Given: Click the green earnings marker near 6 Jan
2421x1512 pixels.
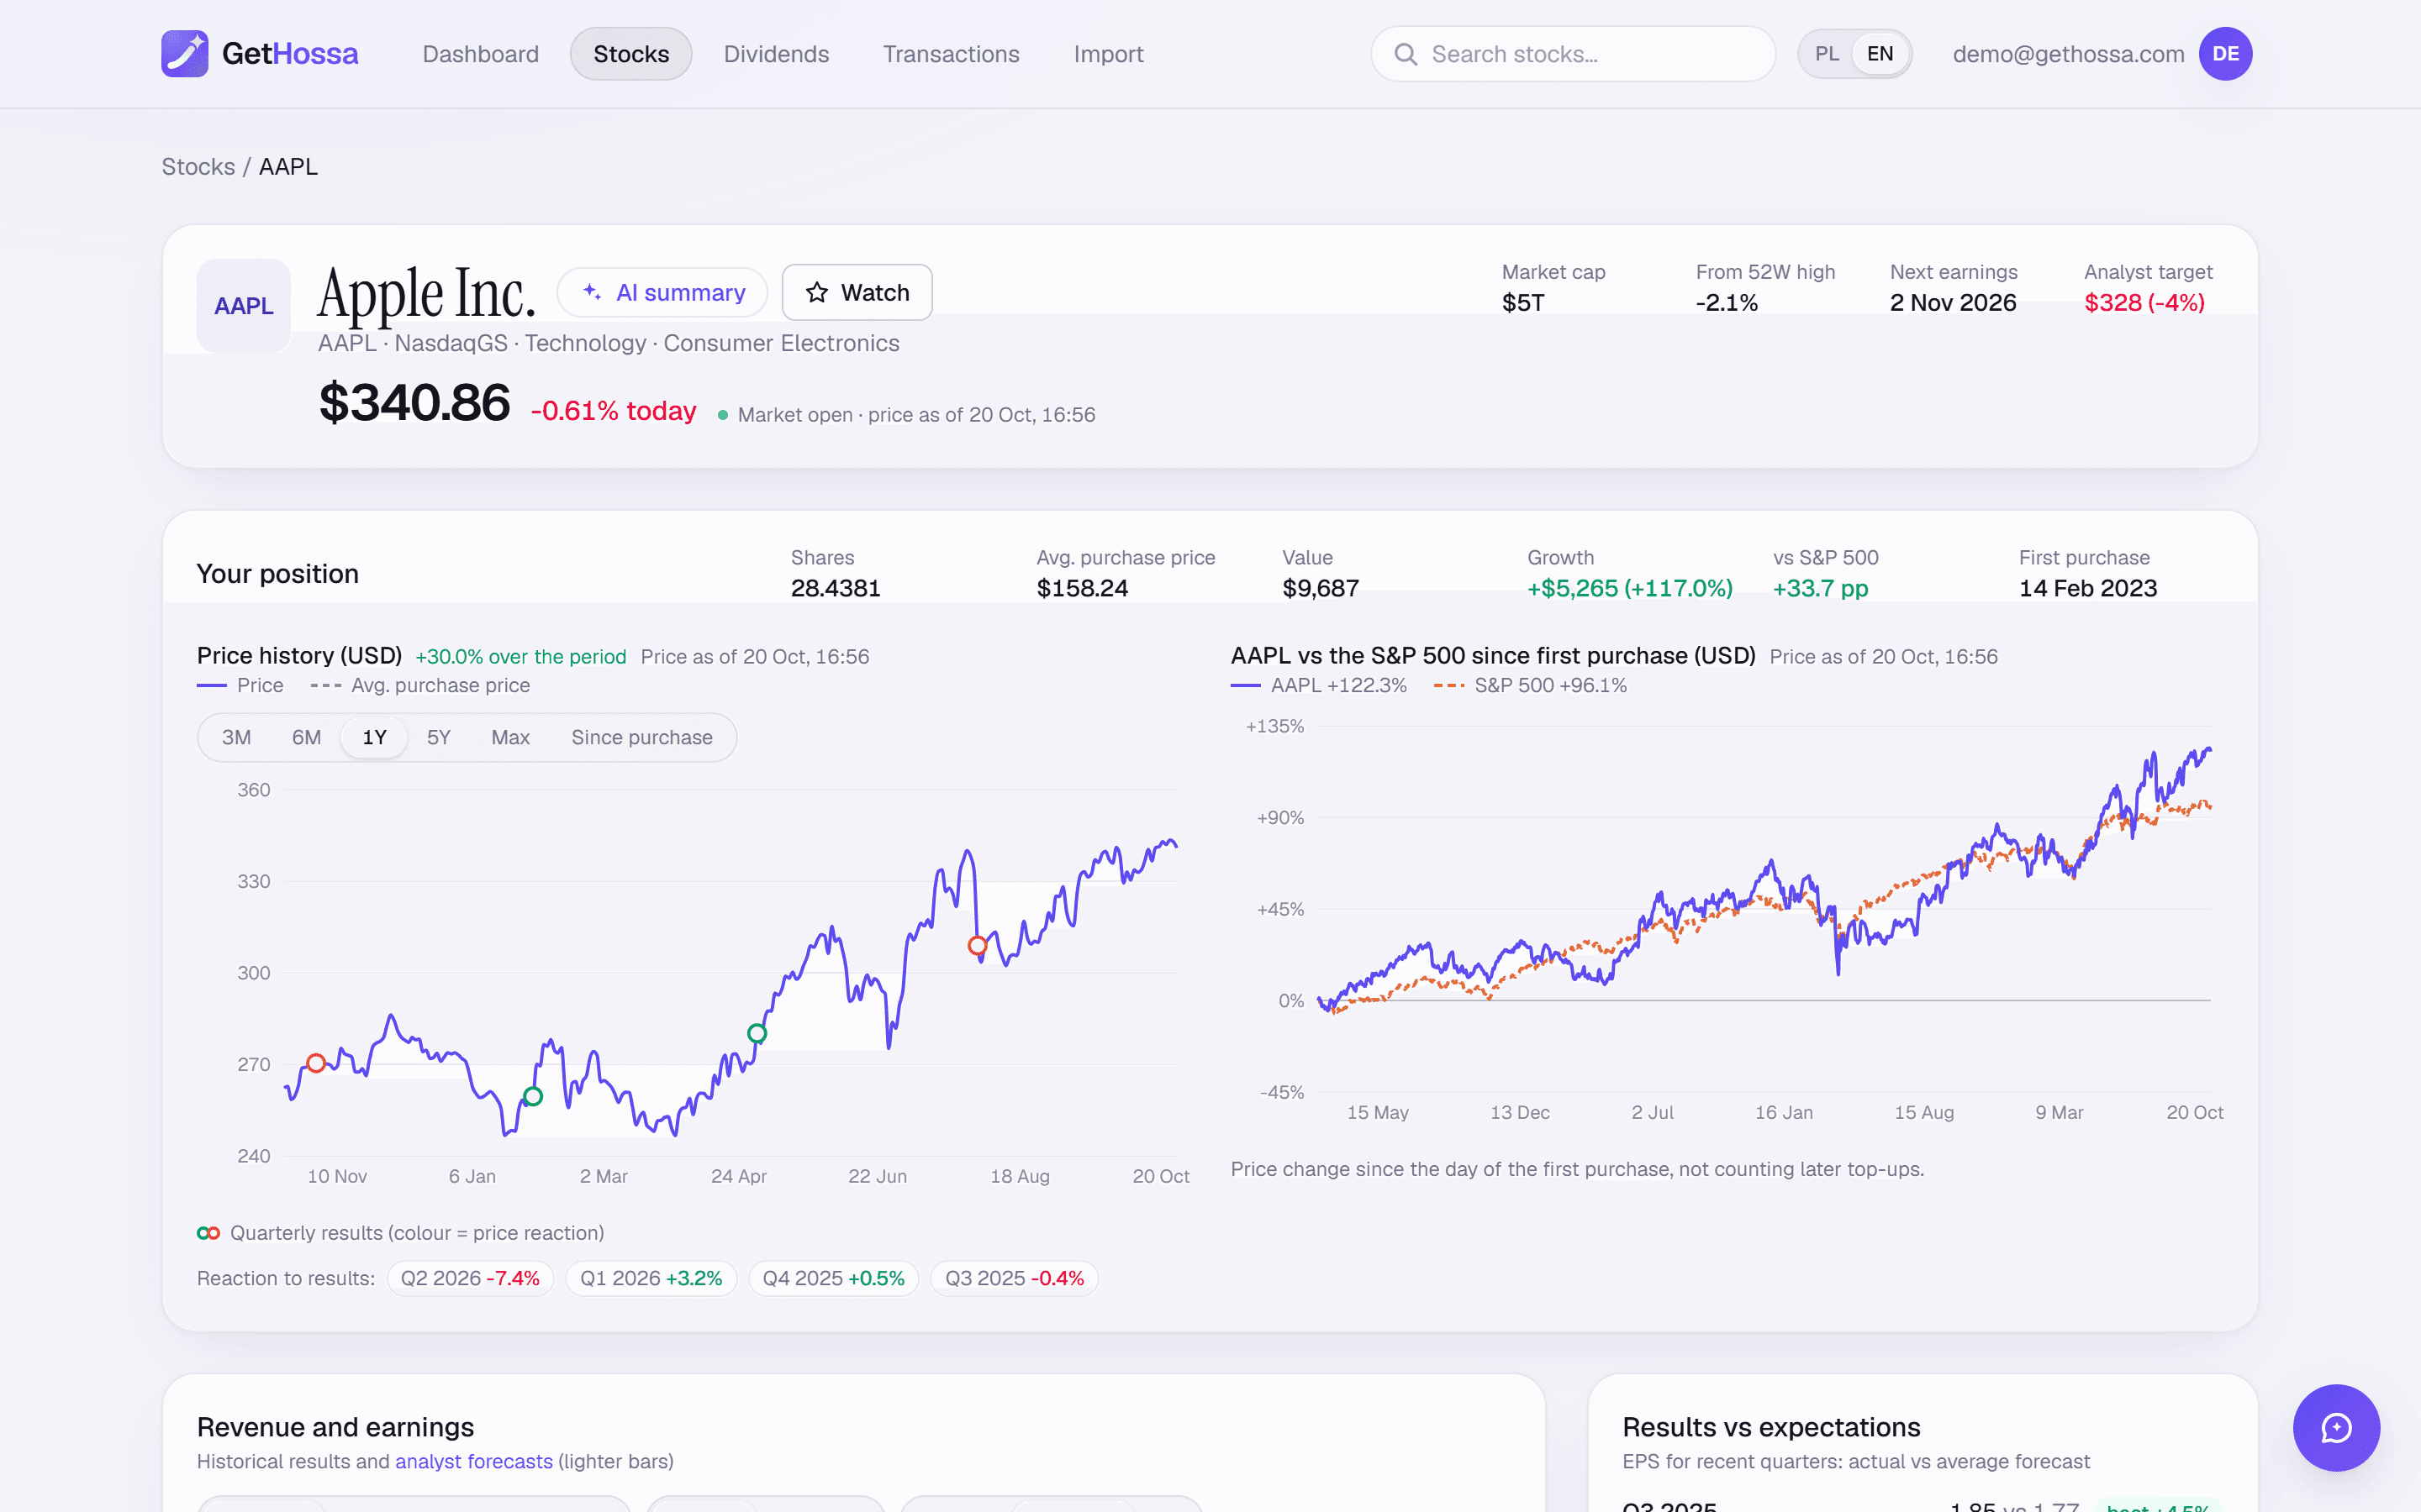Looking at the screenshot, I should 533,1097.
